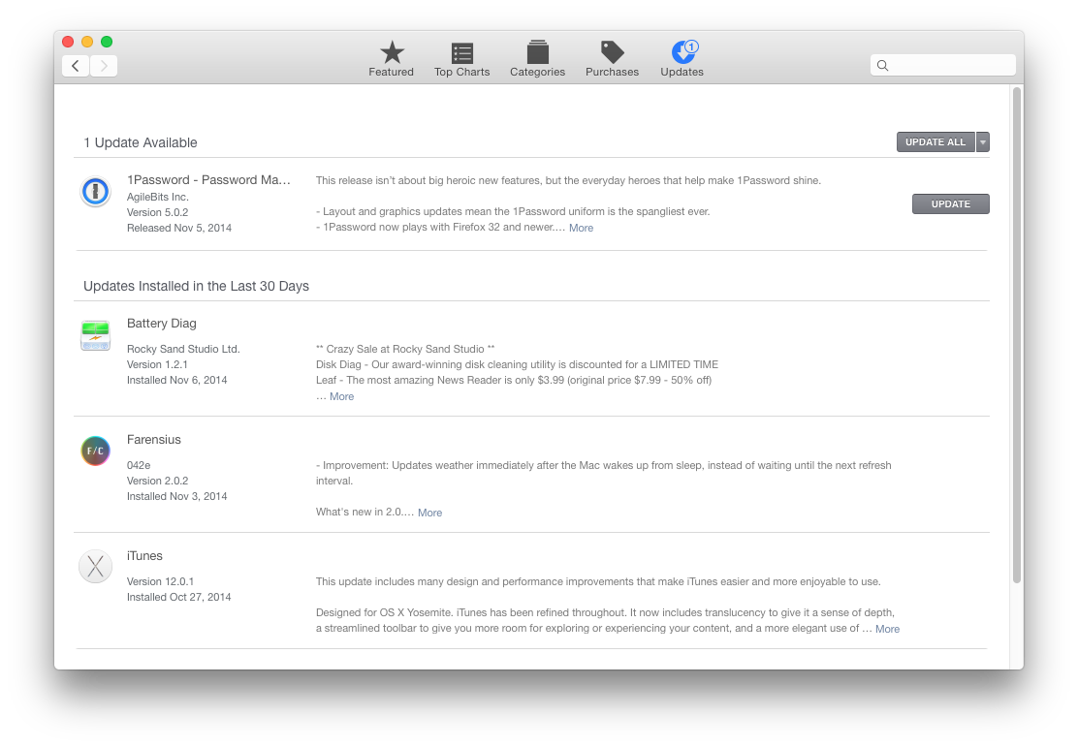Click the iTunes OS X update icon
The image size is (1078, 747).
(x=96, y=567)
